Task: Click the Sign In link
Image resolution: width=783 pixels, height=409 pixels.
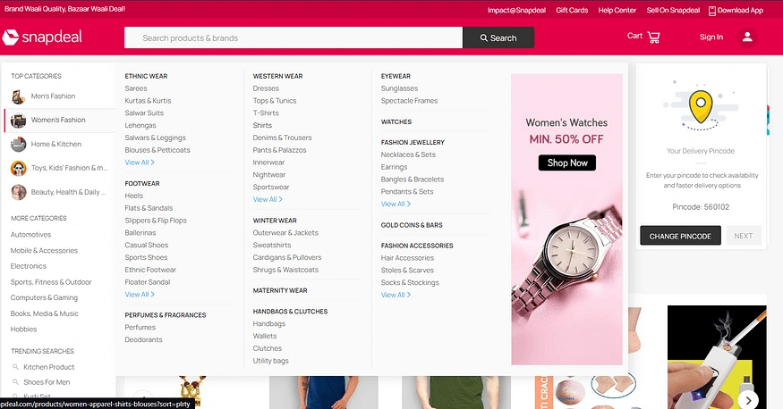Action: coord(711,37)
